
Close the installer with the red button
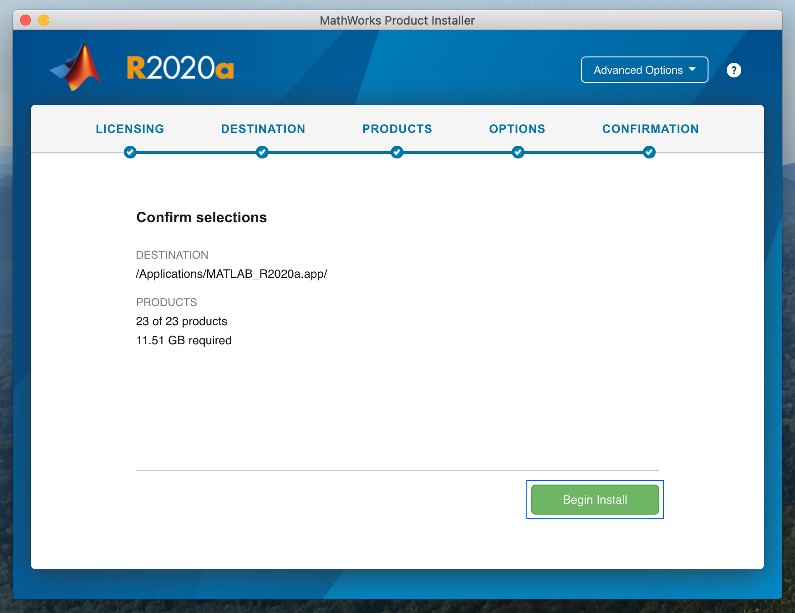click(x=26, y=20)
